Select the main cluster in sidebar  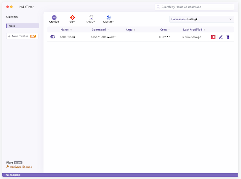23,26
